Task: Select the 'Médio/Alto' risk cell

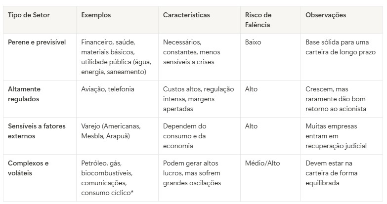Action: (x=262, y=163)
